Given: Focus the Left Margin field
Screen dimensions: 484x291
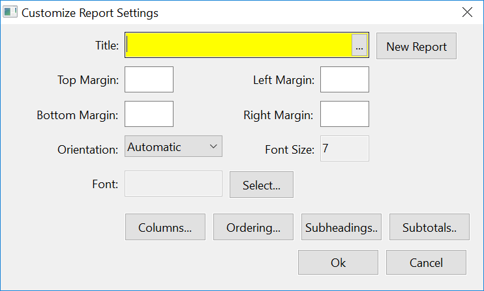Looking at the screenshot, I should (344, 80).
